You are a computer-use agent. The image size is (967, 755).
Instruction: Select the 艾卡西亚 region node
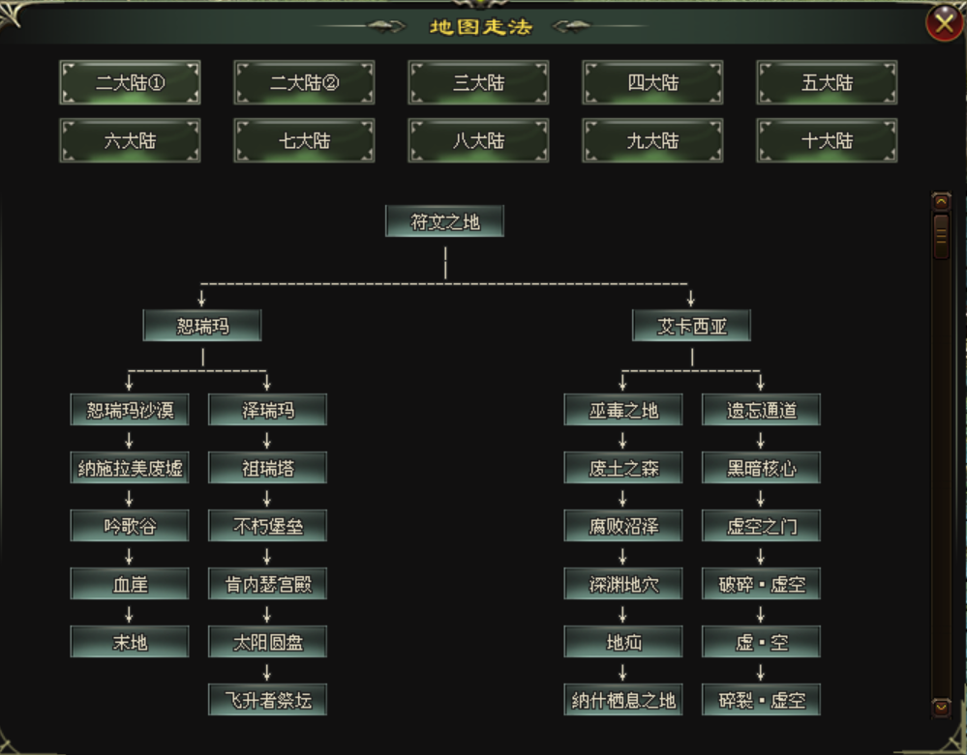692,326
